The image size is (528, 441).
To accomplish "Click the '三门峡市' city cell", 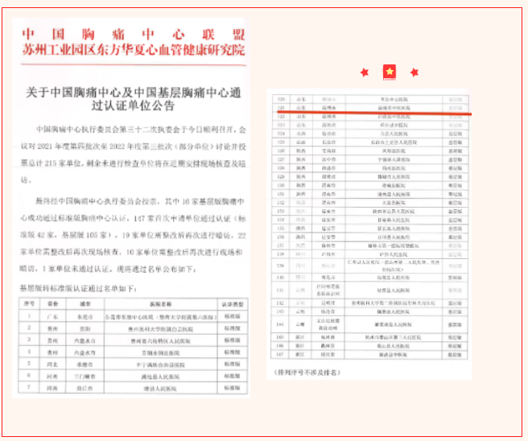I will point(85,377).
